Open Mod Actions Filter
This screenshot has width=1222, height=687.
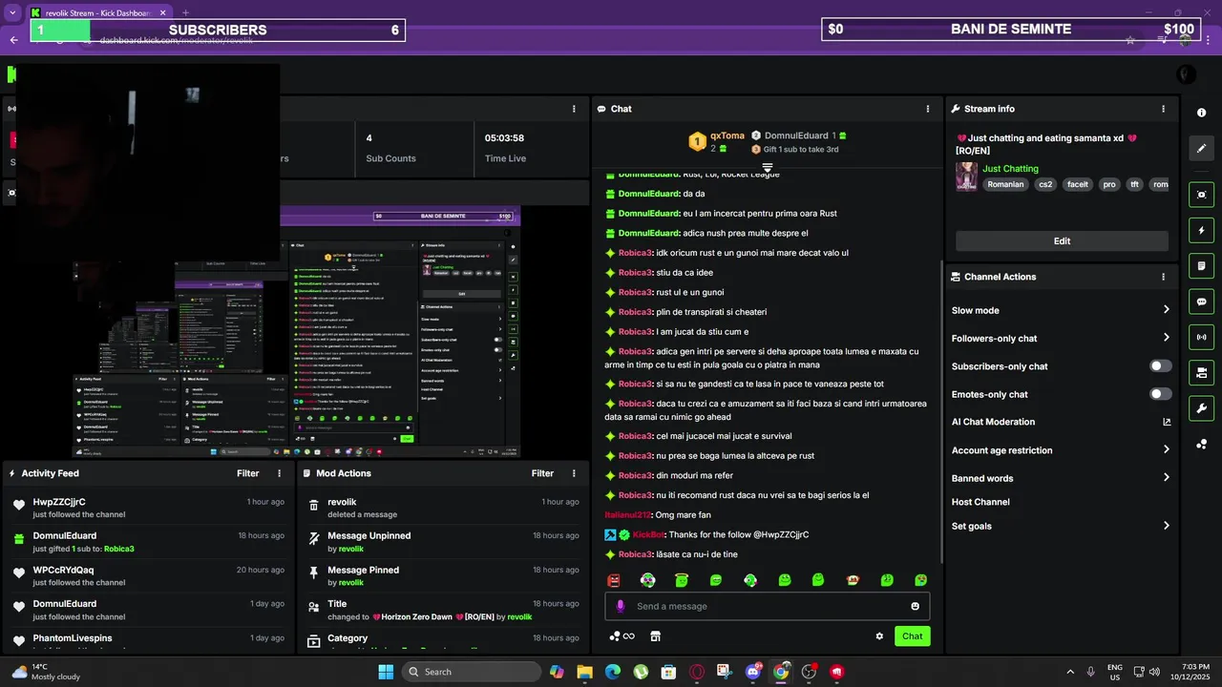pyautogui.click(x=542, y=473)
